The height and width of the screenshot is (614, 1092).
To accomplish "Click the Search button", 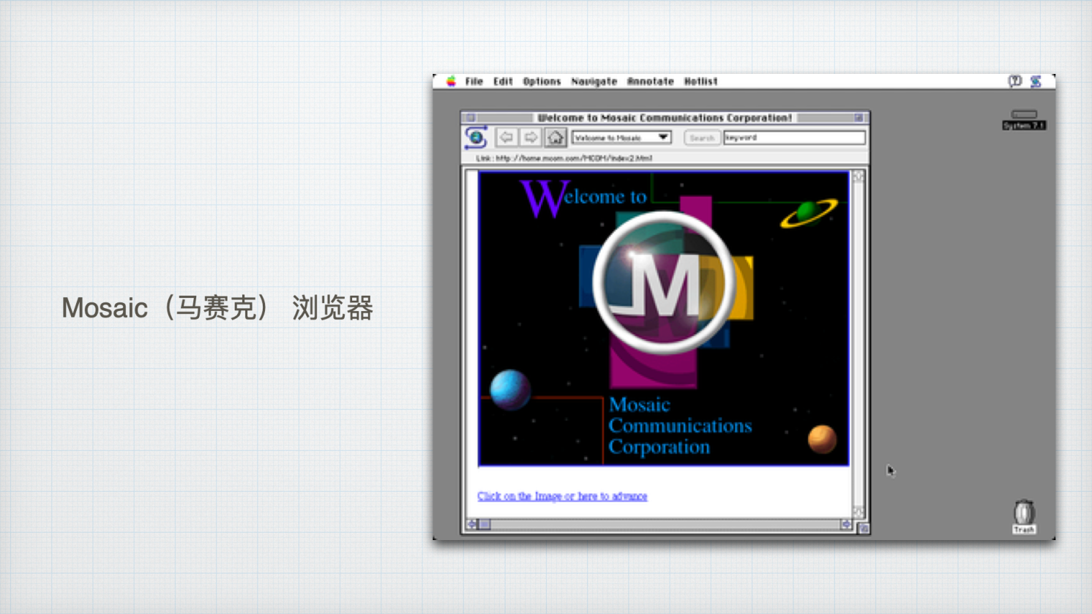I will (x=701, y=138).
